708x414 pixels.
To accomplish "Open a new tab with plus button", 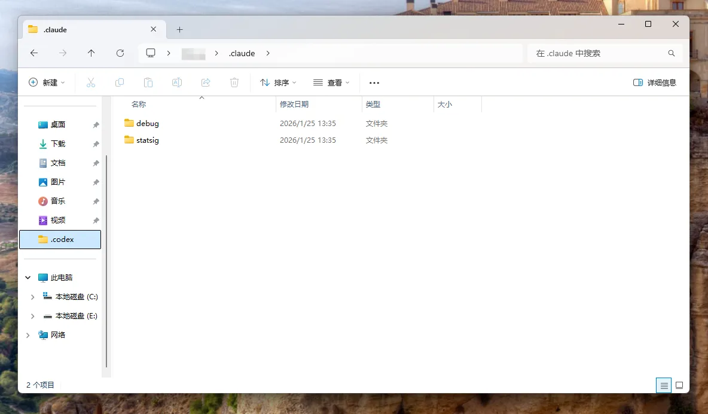I will pyautogui.click(x=179, y=29).
